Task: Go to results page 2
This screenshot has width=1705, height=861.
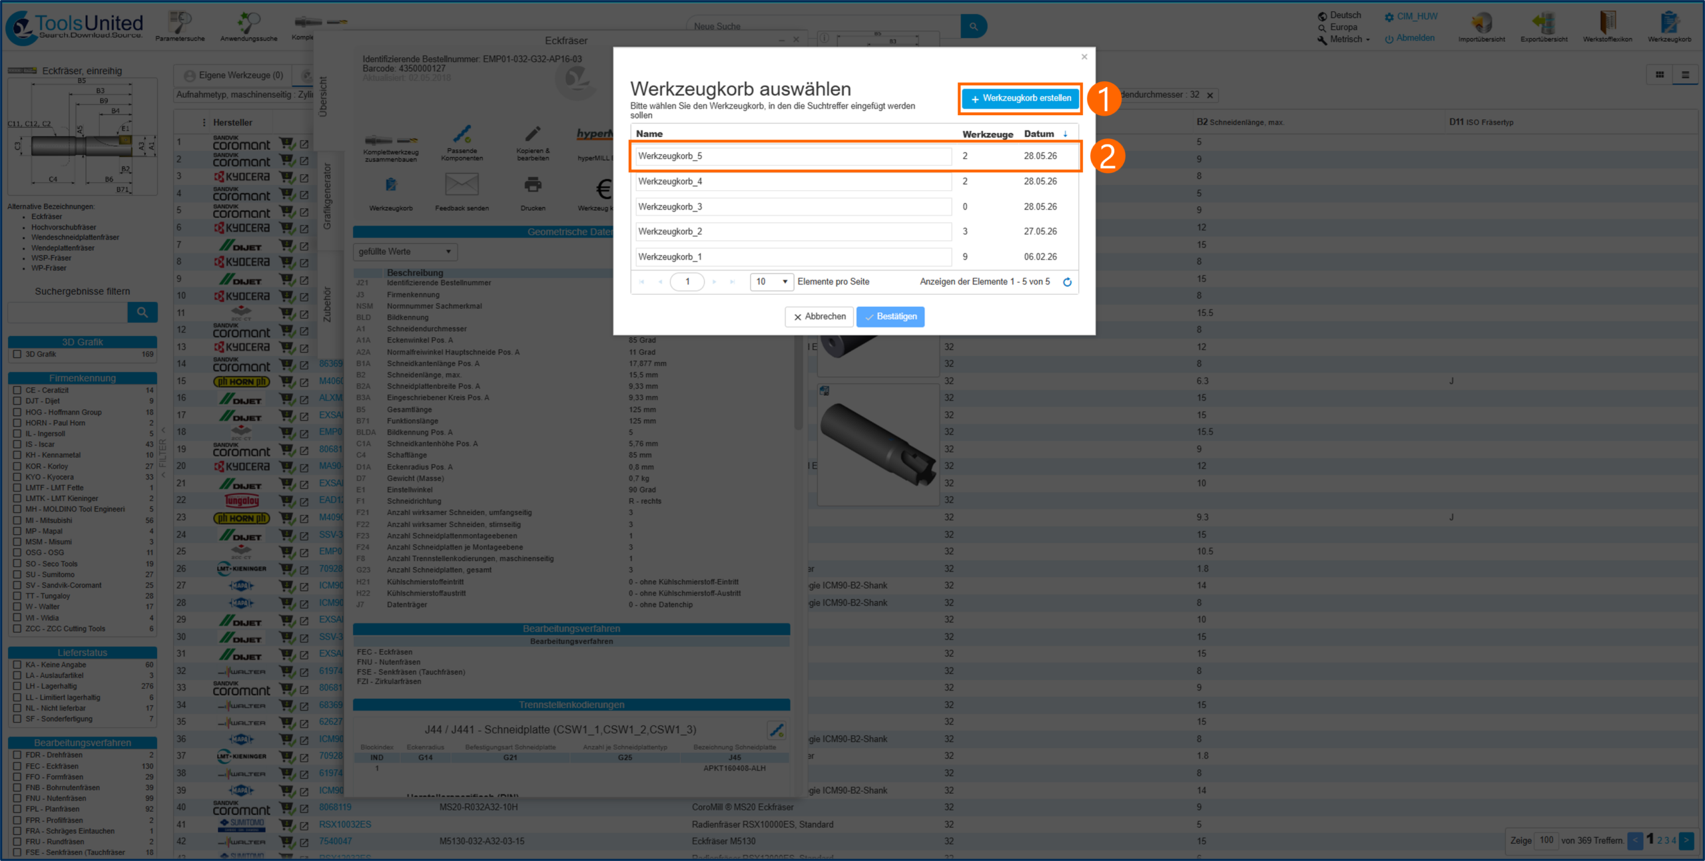Action: (x=1660, y=841)
